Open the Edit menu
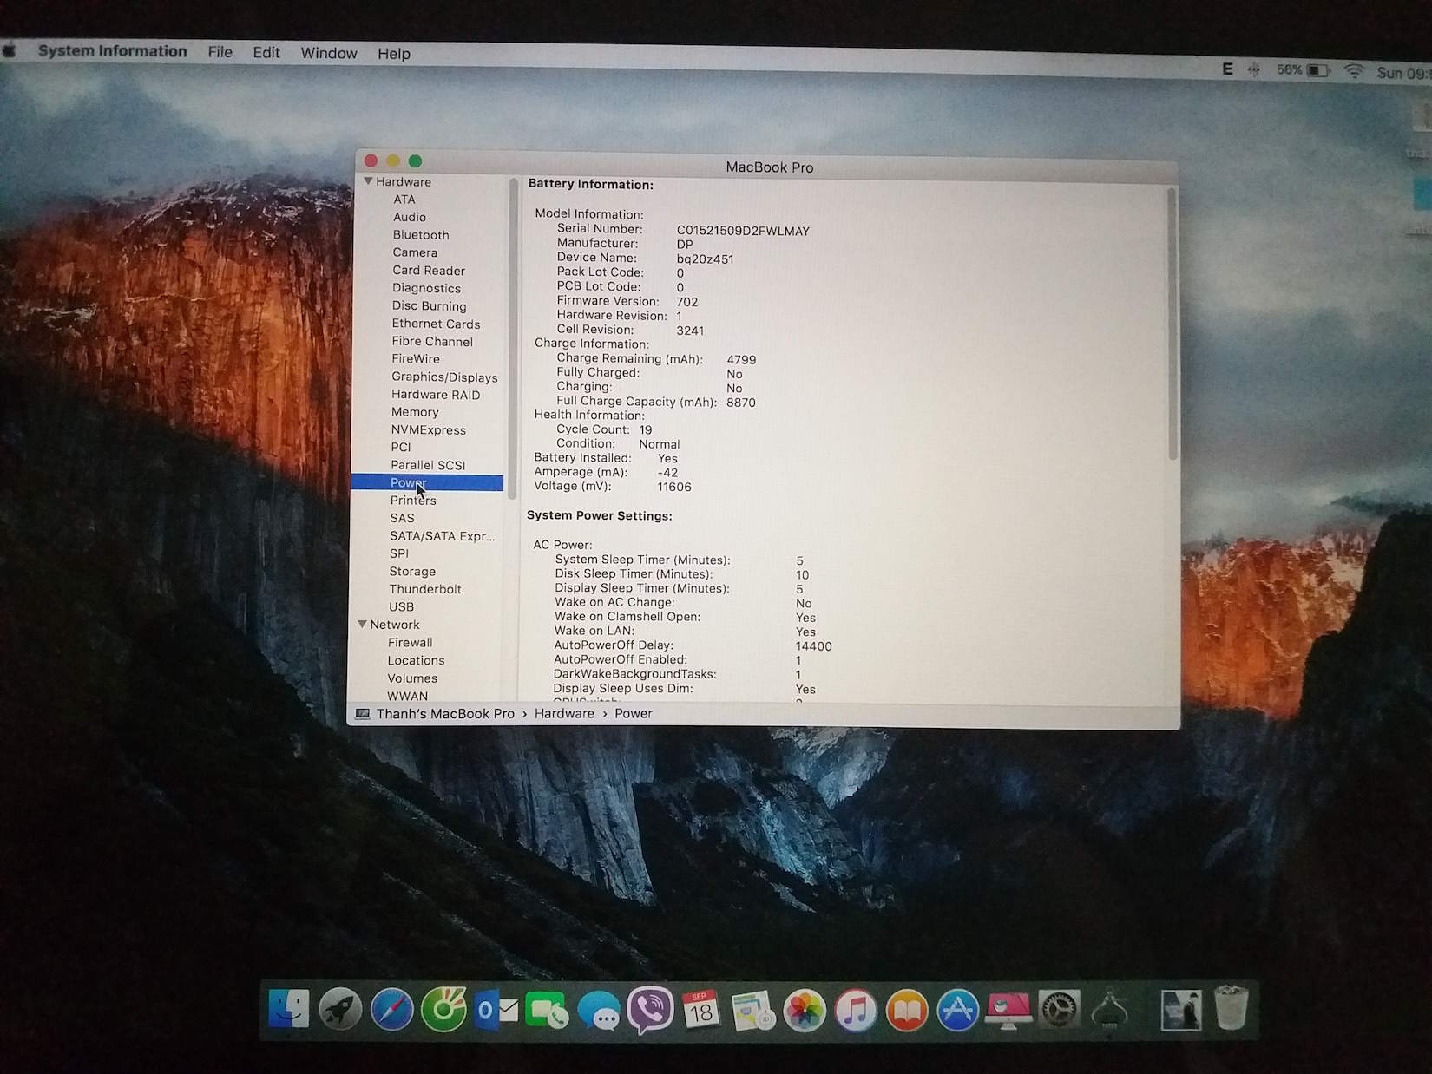 266,52
